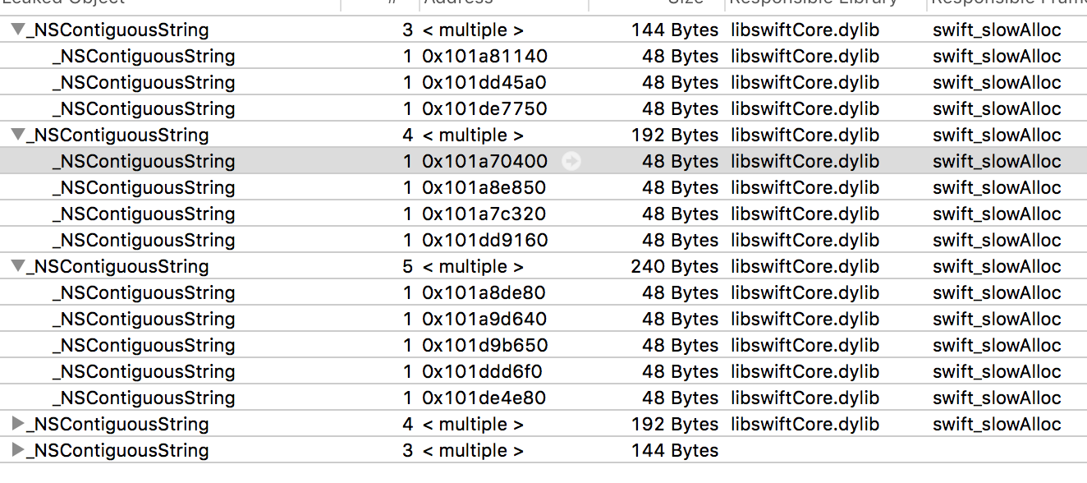The image size is (1087, 483).
Task: Select the row with address 0x101de7750
Action: pyautogui.click(x=543, y=109)
